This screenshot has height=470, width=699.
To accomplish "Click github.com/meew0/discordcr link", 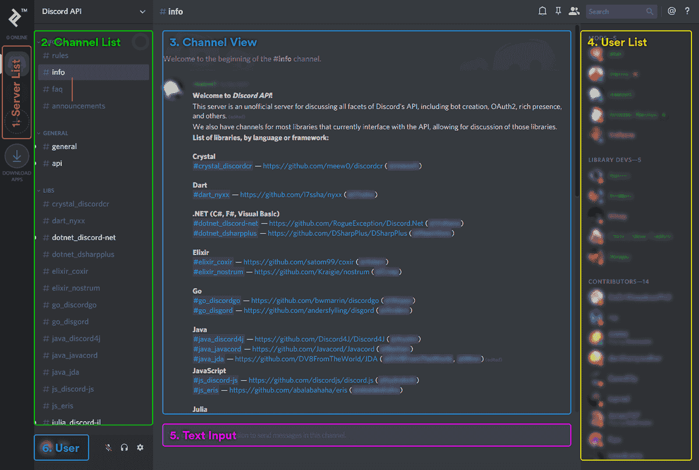I will [x=323, y=166].
